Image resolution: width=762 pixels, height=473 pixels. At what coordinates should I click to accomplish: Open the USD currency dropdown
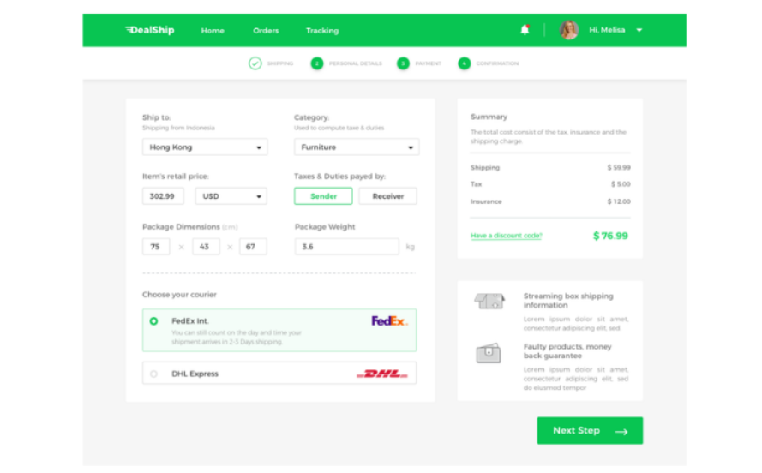[x=231, y=196]
